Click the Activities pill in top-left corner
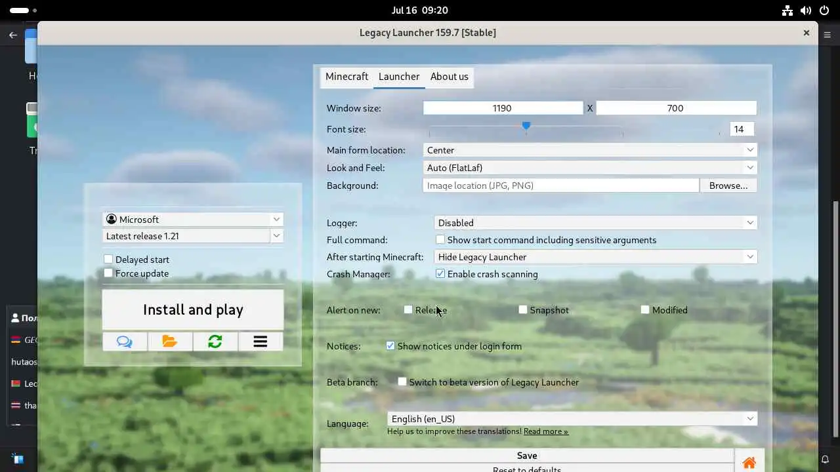The height and width of the screenshot is (472, 840). click(x=24, y=10)
